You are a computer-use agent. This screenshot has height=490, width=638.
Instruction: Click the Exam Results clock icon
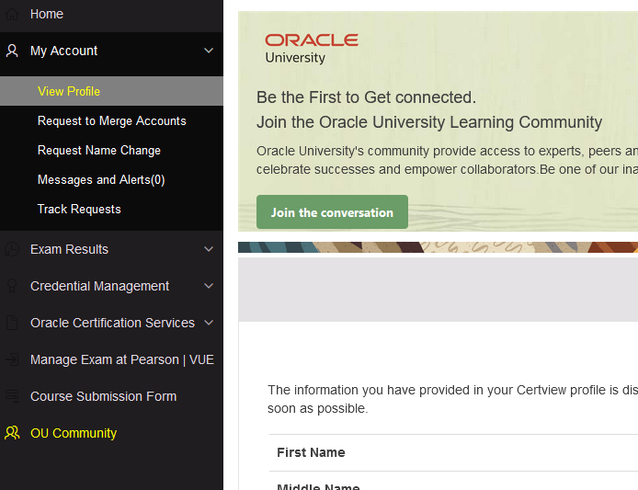tap(12, 249)
